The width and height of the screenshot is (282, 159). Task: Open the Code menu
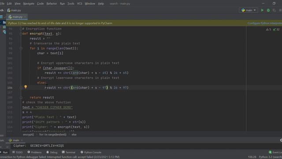point(40,4)
